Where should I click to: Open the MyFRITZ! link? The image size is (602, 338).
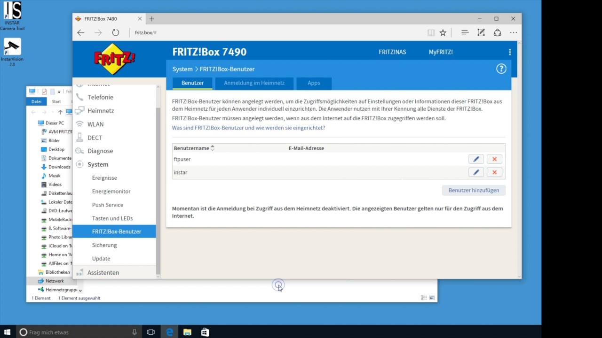coord(441,52)
